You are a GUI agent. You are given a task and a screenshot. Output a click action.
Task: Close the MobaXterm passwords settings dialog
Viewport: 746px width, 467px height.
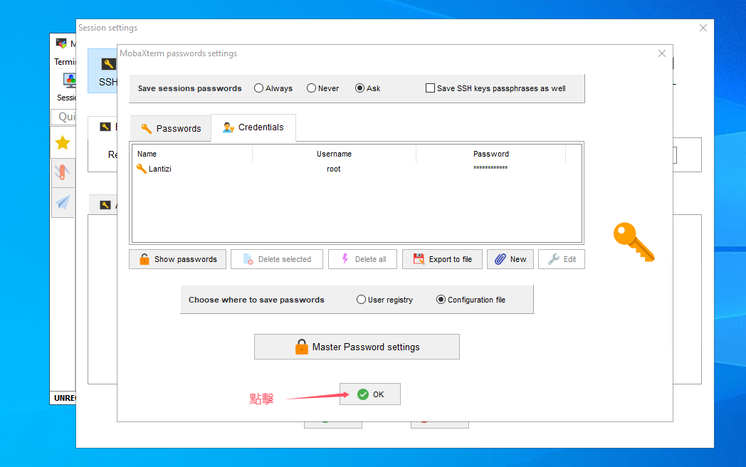pos(662,53)
